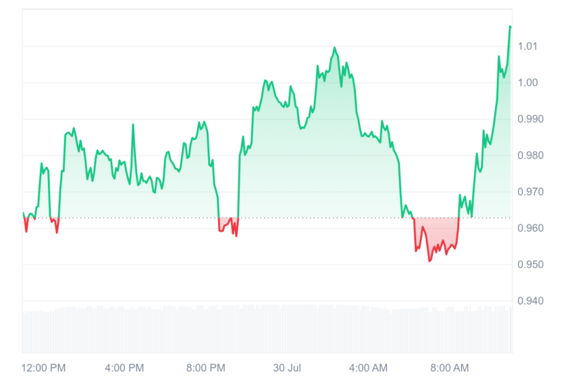
Task: Select the 0.970 price axis label
Action: coord(530,192)
